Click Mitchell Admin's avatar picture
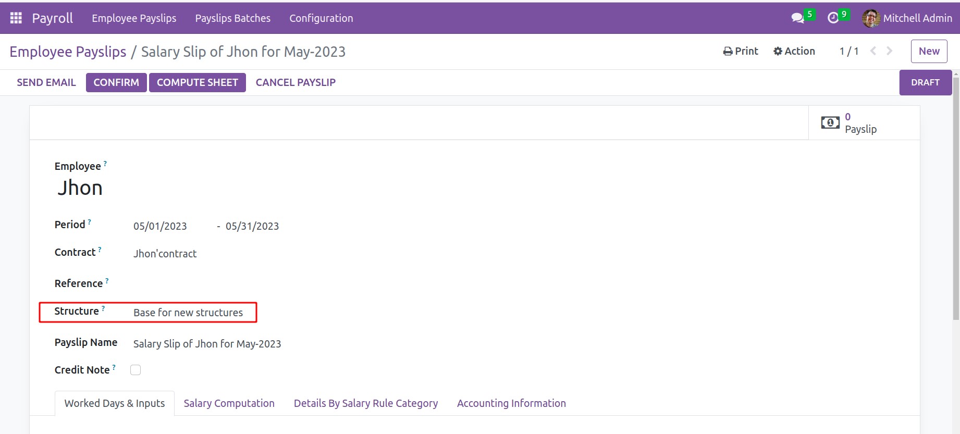 point(871,18)
